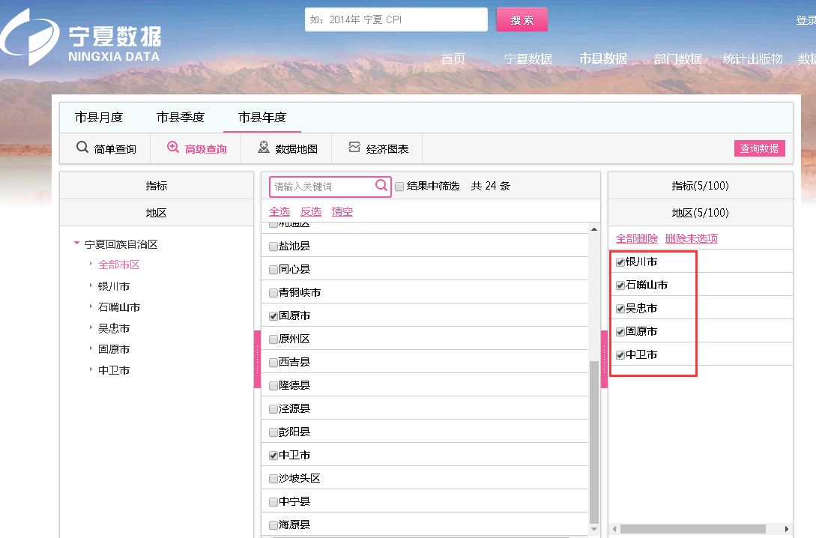Click the horizontal scroll right arrow

(786, 529)
